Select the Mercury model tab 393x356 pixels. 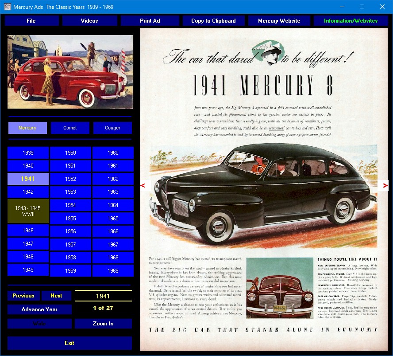click(x=27, y=128)
